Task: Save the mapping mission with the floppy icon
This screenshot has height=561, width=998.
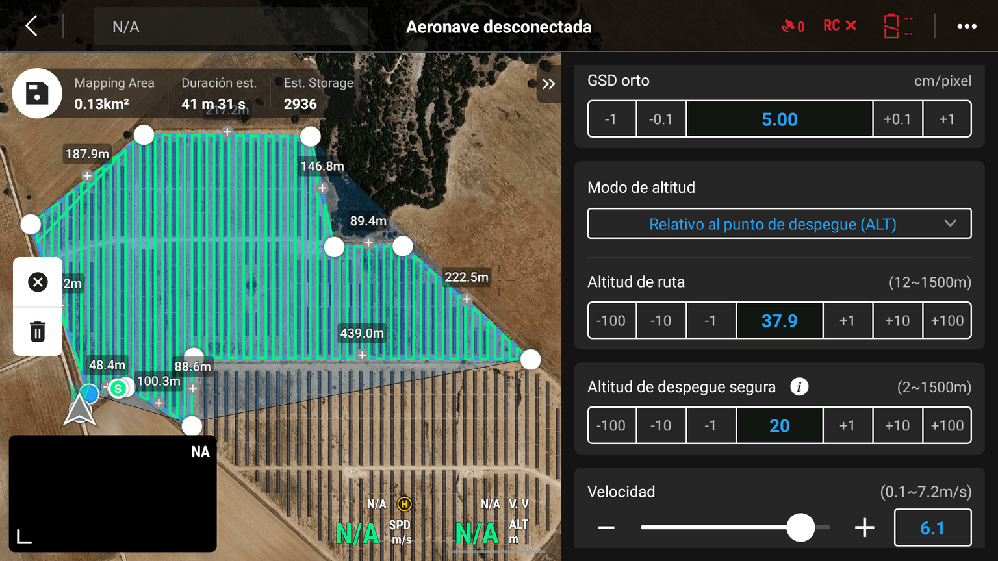Action: pyautogui.click(x=37, y=93)
